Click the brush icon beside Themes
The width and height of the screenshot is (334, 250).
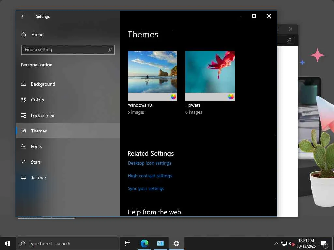coord(23,131)
